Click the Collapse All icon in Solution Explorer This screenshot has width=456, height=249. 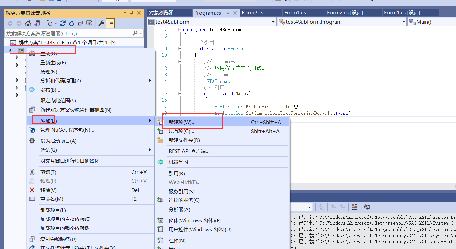click(80, 23)
